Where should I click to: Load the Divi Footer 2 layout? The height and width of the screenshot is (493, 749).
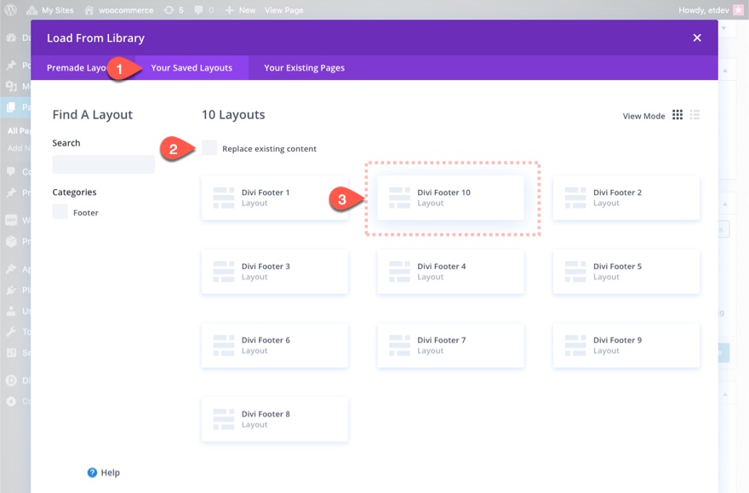pyautogui.click(x=626, y=198)
